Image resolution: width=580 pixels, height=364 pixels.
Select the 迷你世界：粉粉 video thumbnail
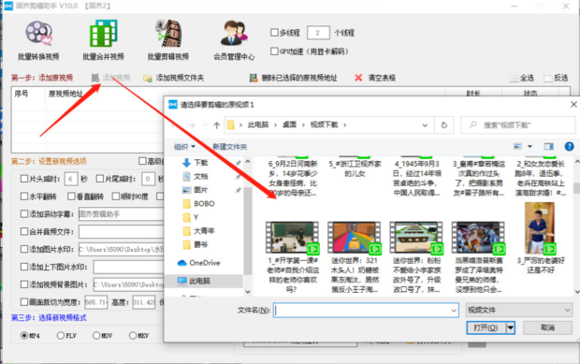(x=416, y=238)
